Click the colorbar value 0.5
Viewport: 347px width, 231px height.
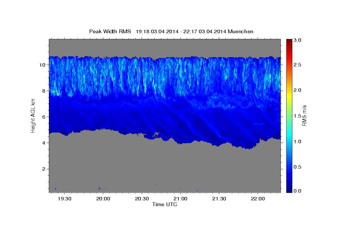298,167
